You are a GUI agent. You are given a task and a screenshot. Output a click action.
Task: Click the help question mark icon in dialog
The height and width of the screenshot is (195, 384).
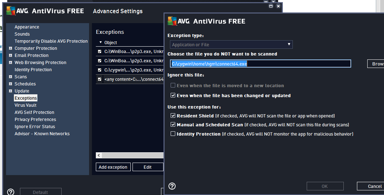172,186
